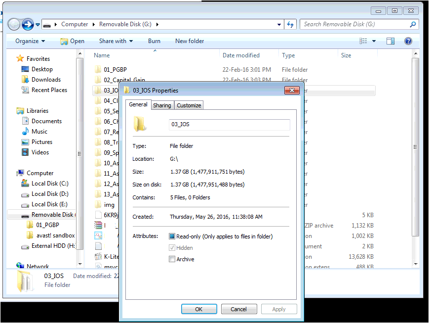
Task: Toggle the Hidden attribute checkbox
Action: click(x=172, y=248)
